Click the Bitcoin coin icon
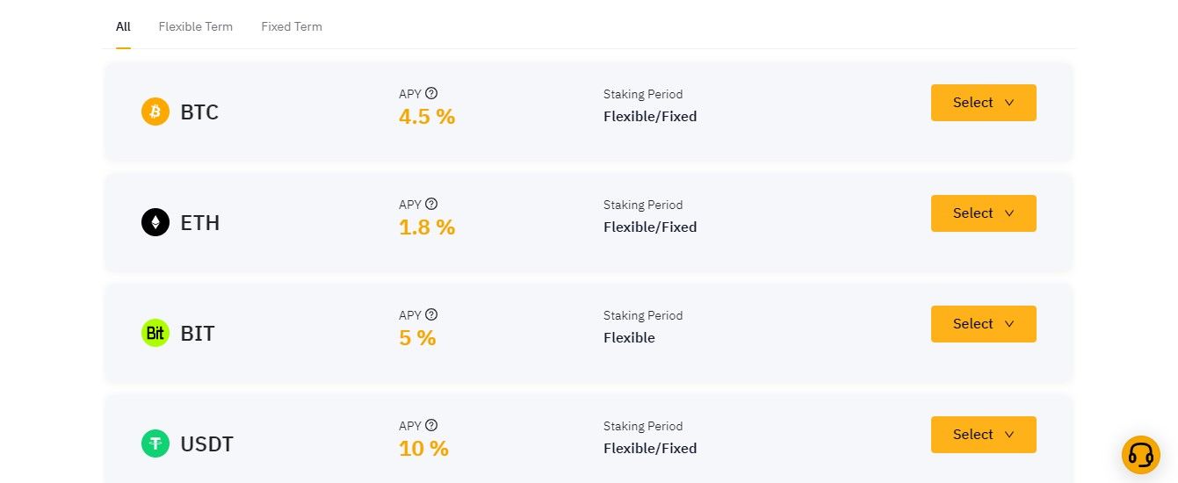 [x=155, y=112]
